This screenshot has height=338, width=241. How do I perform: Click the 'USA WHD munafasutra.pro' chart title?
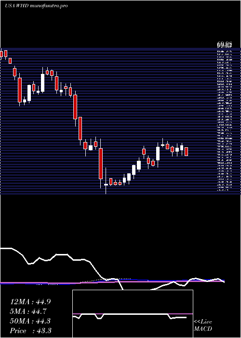tap(36, 6)
